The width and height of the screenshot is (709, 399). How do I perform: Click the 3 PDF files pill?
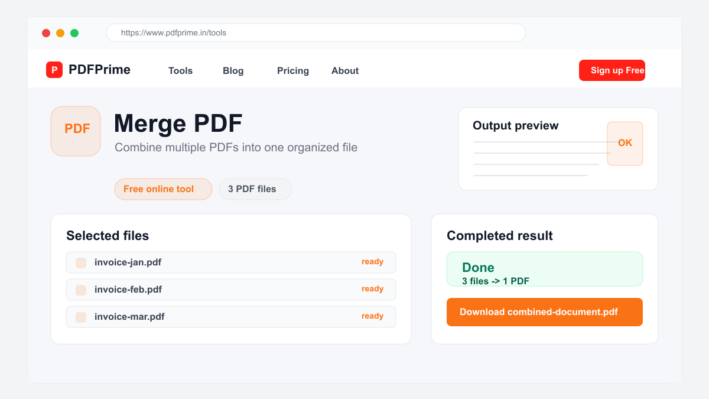point(255,189)
